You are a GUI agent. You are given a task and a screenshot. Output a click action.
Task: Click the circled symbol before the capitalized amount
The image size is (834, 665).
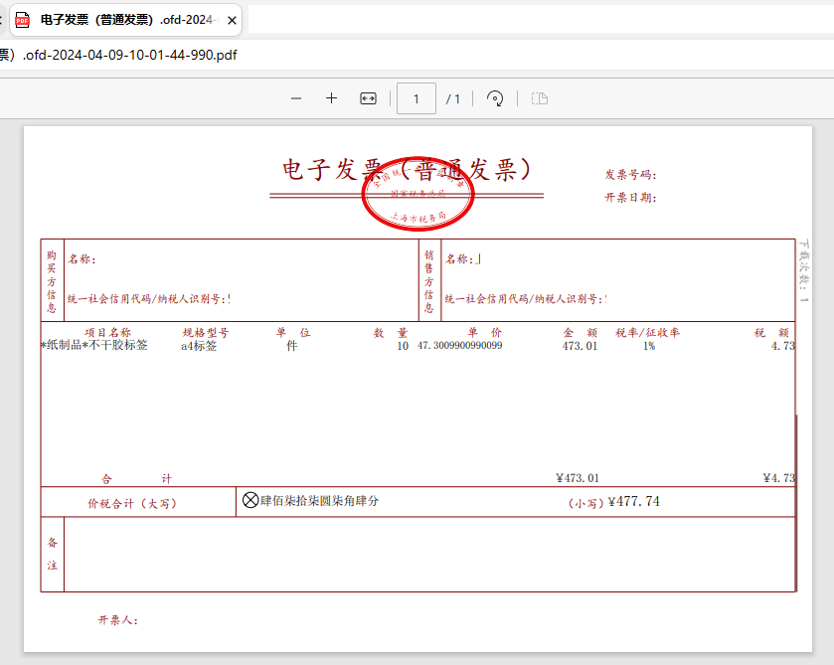250,500
